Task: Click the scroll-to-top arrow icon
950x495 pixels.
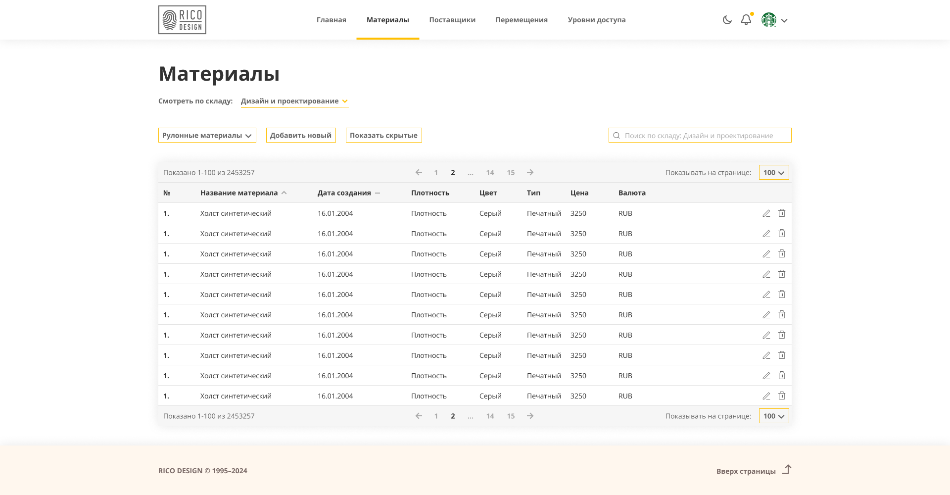Action: click(x=787, y=469)
